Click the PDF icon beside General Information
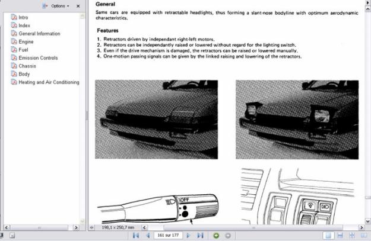The width and height of the screenshot is (371, 241). 14,33
